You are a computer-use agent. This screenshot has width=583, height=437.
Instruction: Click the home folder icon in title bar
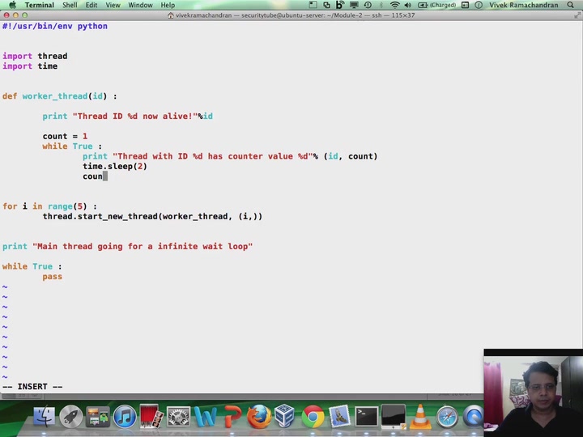pos(171,15)
